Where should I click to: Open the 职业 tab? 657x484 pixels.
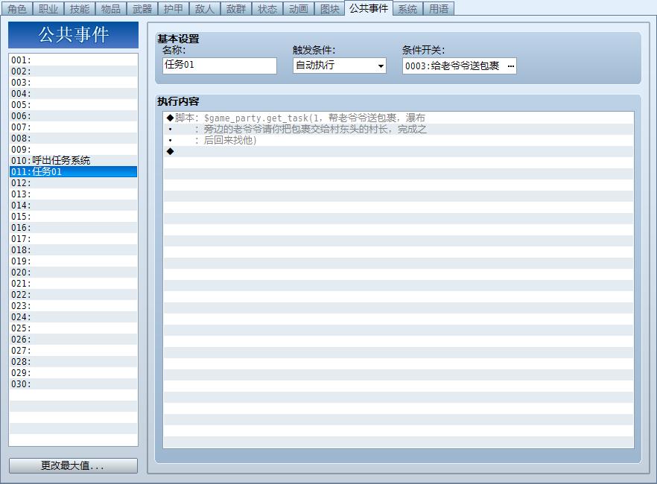point(48,8)
